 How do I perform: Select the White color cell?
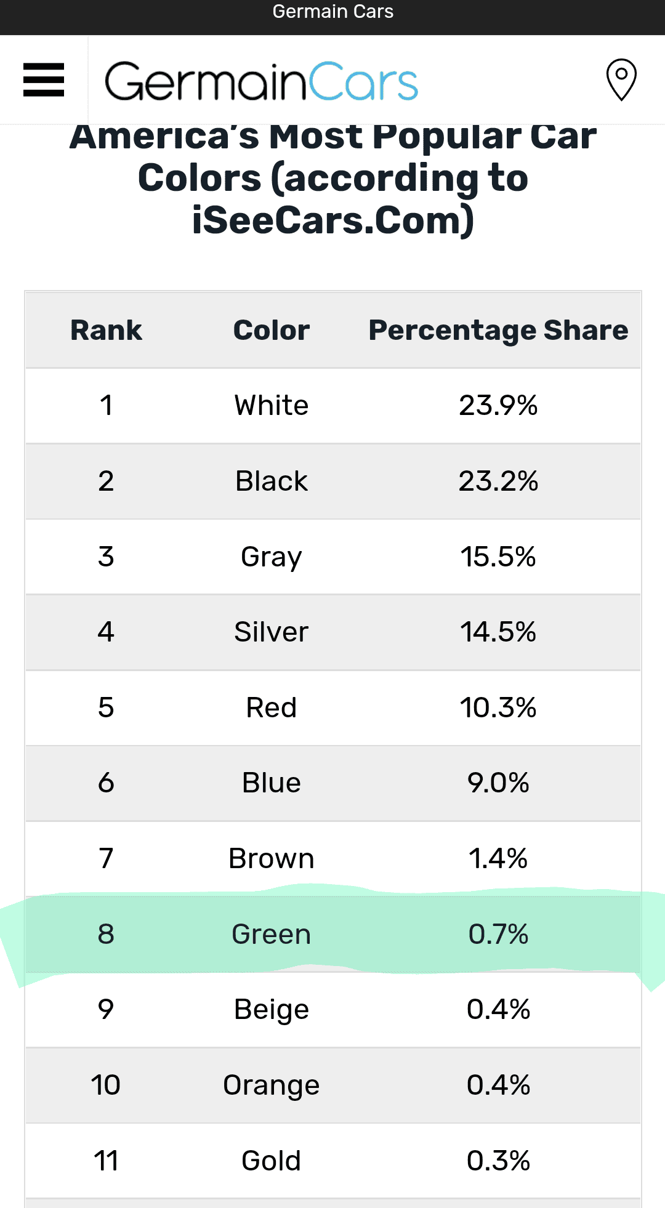pyautogui.click(x=272, y=406)
